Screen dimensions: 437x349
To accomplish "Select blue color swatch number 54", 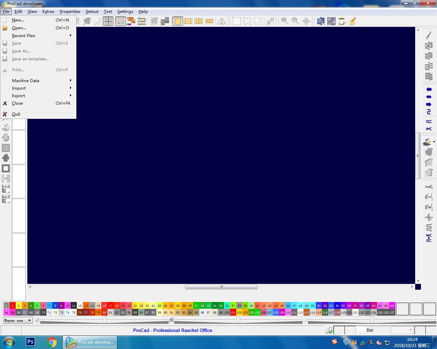I will [x=337, y=306].
